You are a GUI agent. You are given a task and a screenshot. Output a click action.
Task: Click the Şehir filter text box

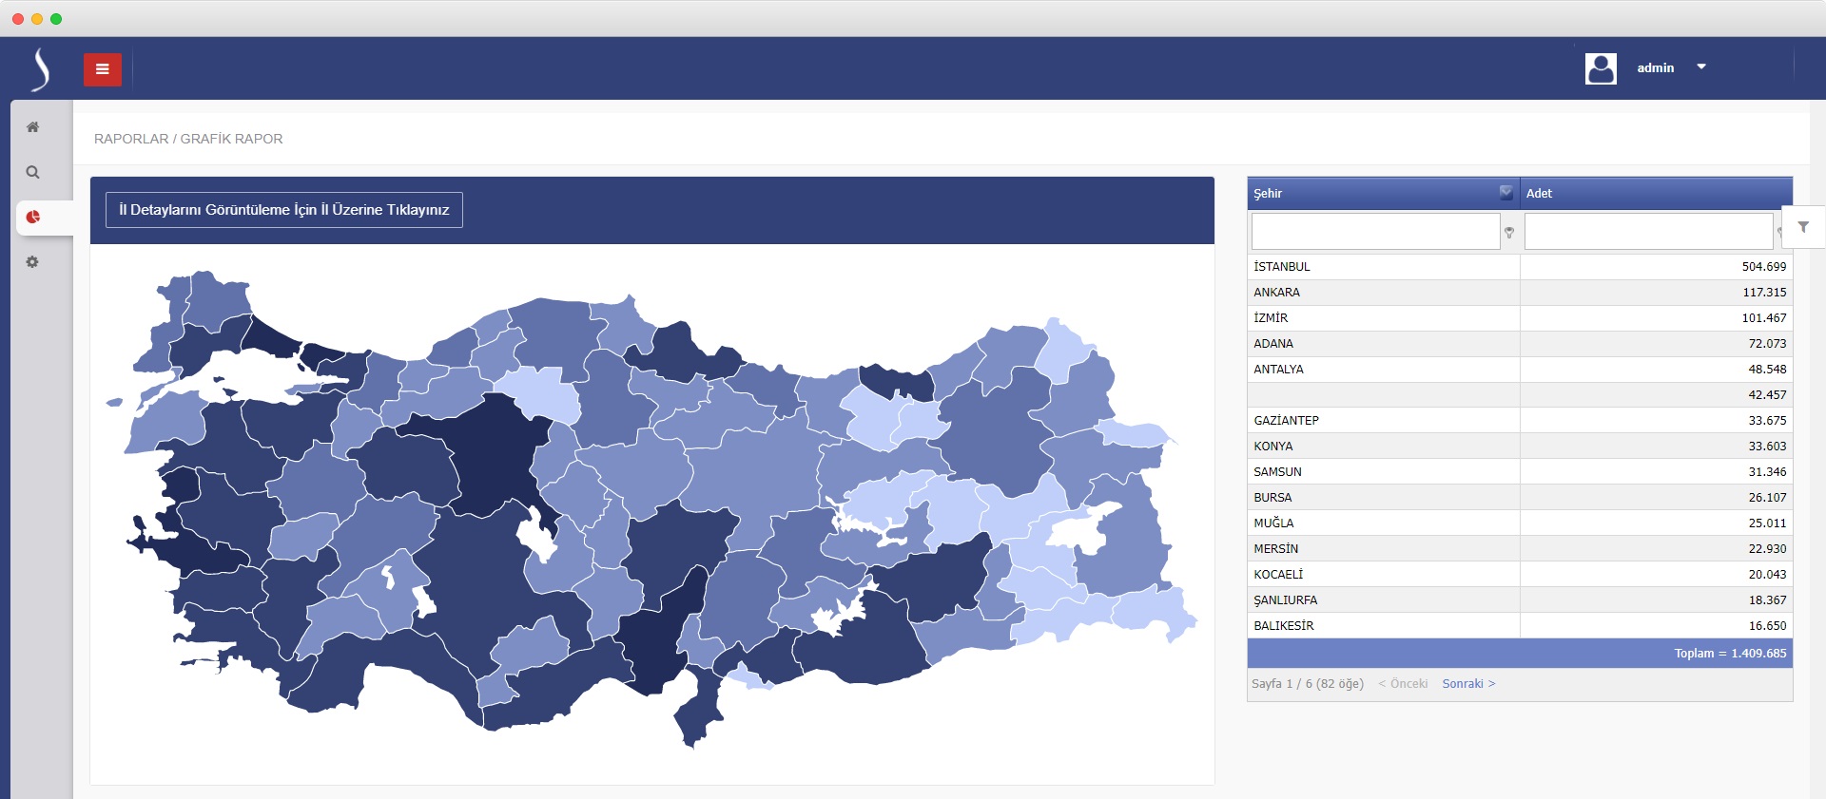tap(1375, 232)
